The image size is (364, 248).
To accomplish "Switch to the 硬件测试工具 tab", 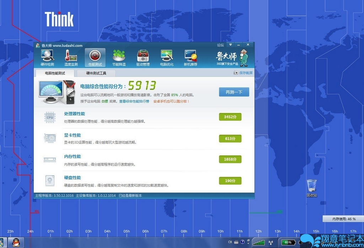I will [96, 73].
